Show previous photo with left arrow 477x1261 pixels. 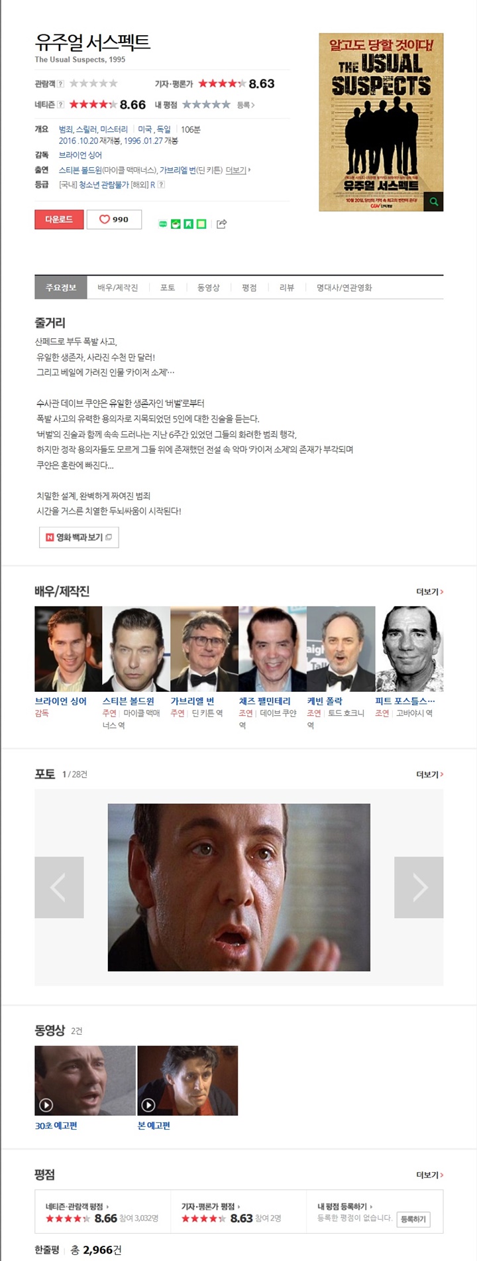point(59,887)
